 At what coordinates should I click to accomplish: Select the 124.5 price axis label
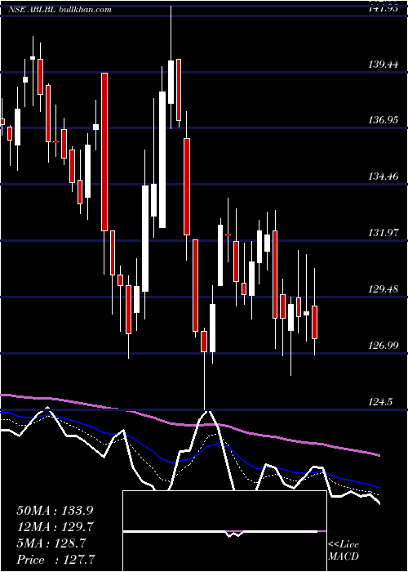click(381, 402)
